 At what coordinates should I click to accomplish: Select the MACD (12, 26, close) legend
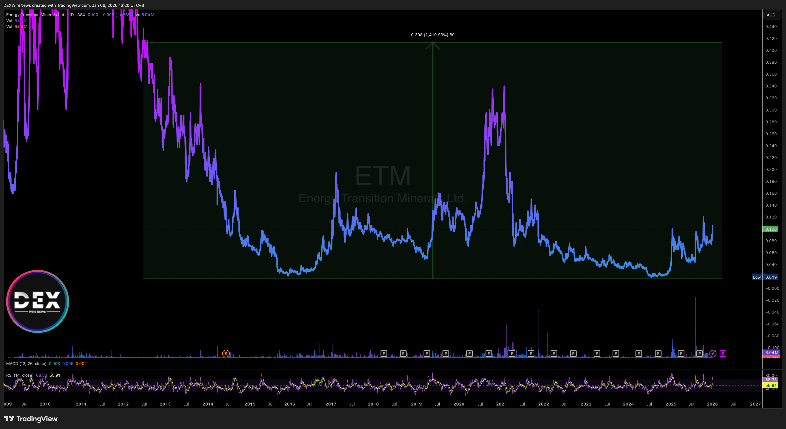point(26,364)
